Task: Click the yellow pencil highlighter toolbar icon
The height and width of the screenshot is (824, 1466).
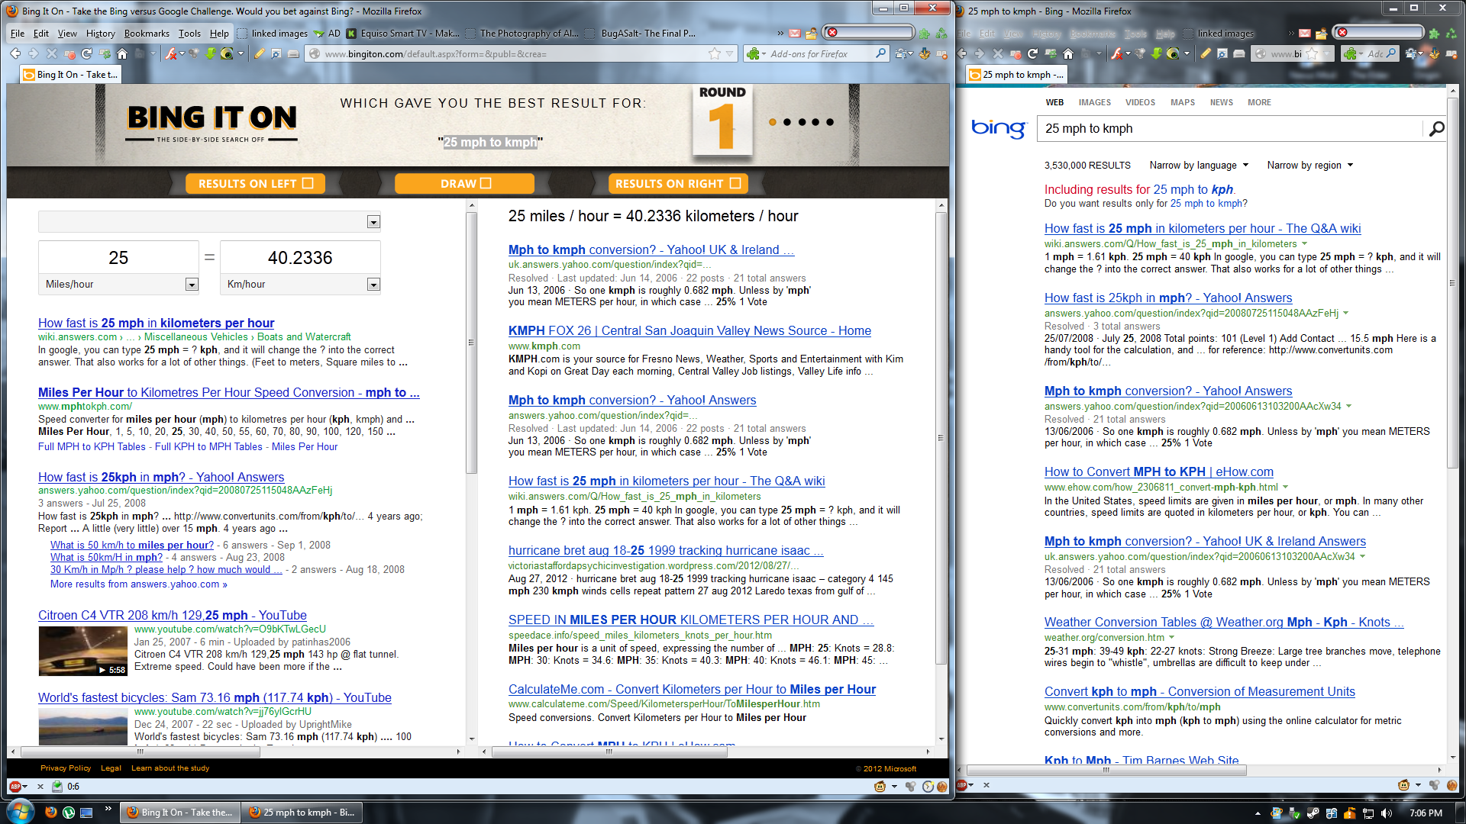Action: (260, 54)
